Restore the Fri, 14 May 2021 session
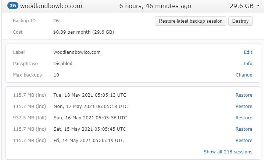272x160 pixels. (244, 141)
